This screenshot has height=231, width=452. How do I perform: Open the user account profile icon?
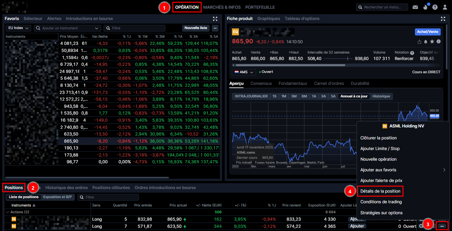click(x=445, y=7)
